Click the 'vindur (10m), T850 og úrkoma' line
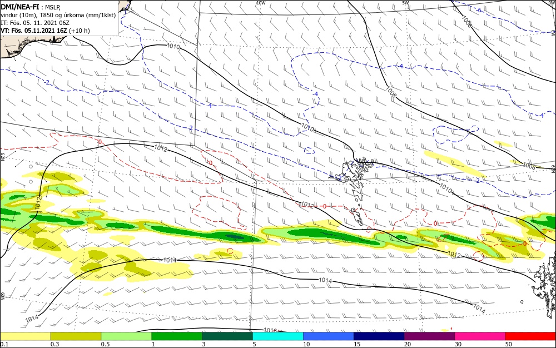This screenshot has height=348, width=556. [x=58, y=15]
